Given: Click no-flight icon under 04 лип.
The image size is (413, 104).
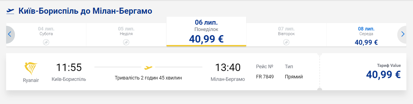Looking at the screenshot, I should pyautogui.click(x=46, y=42).
